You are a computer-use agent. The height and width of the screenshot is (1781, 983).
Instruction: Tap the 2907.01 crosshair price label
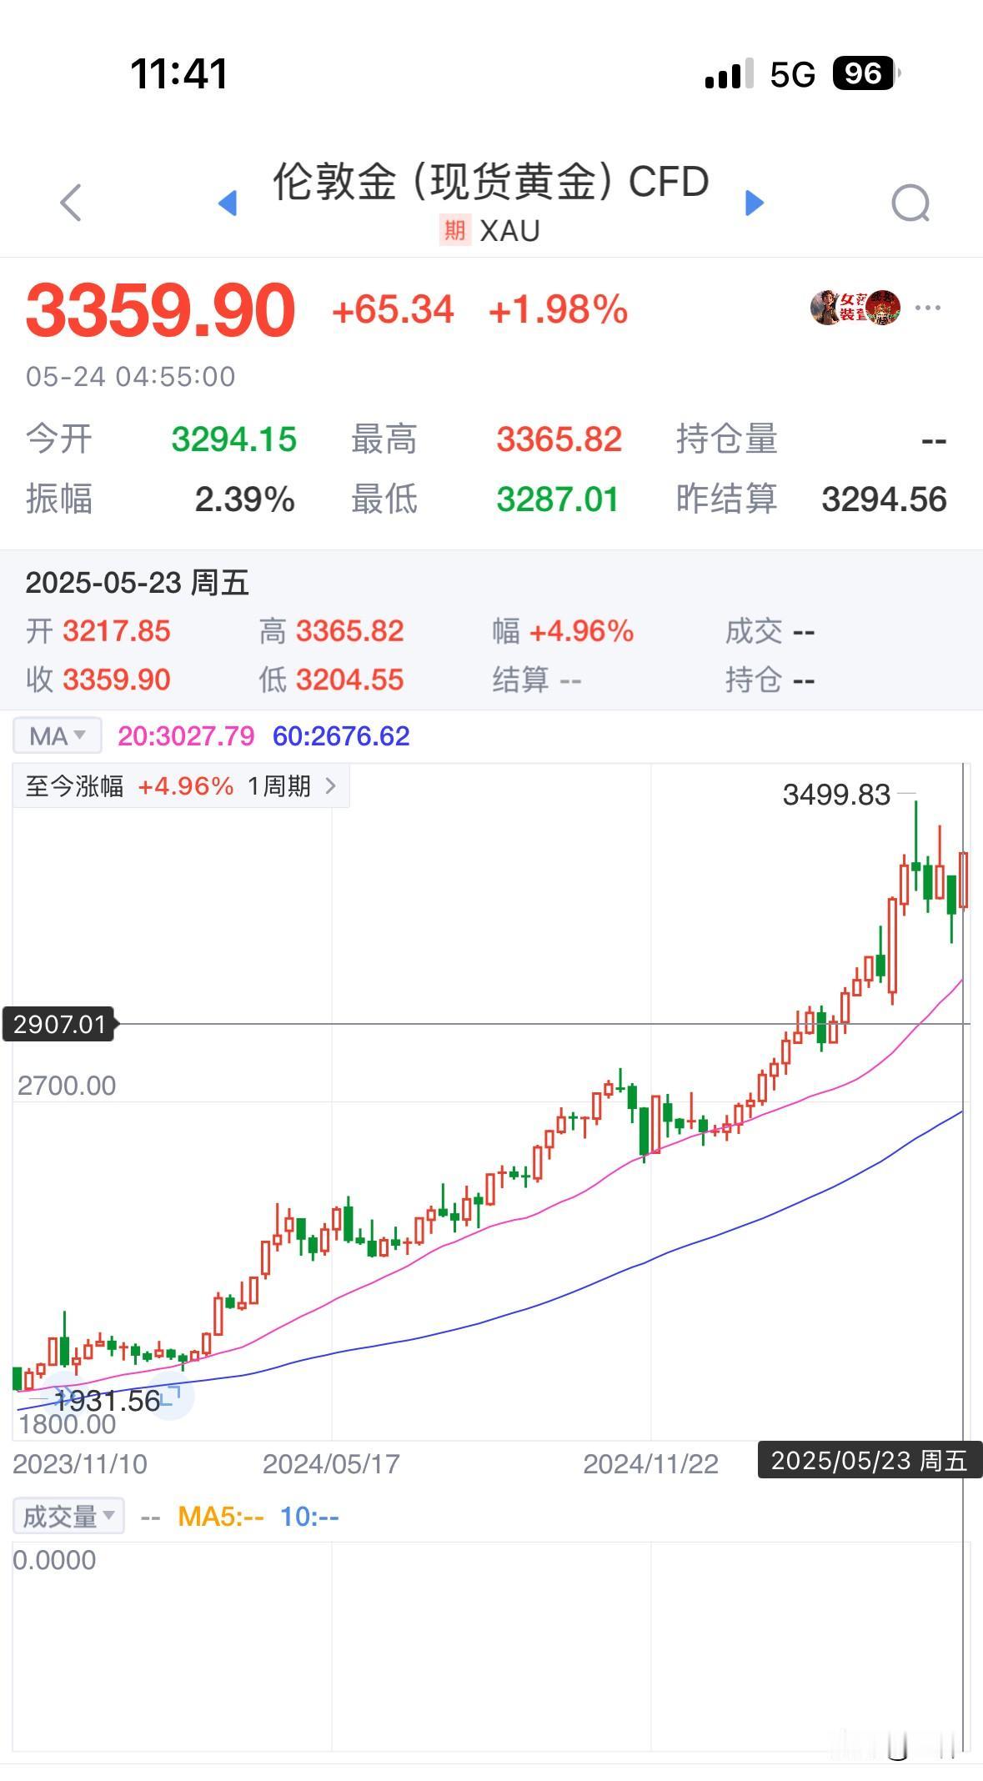click(60, 1024)
